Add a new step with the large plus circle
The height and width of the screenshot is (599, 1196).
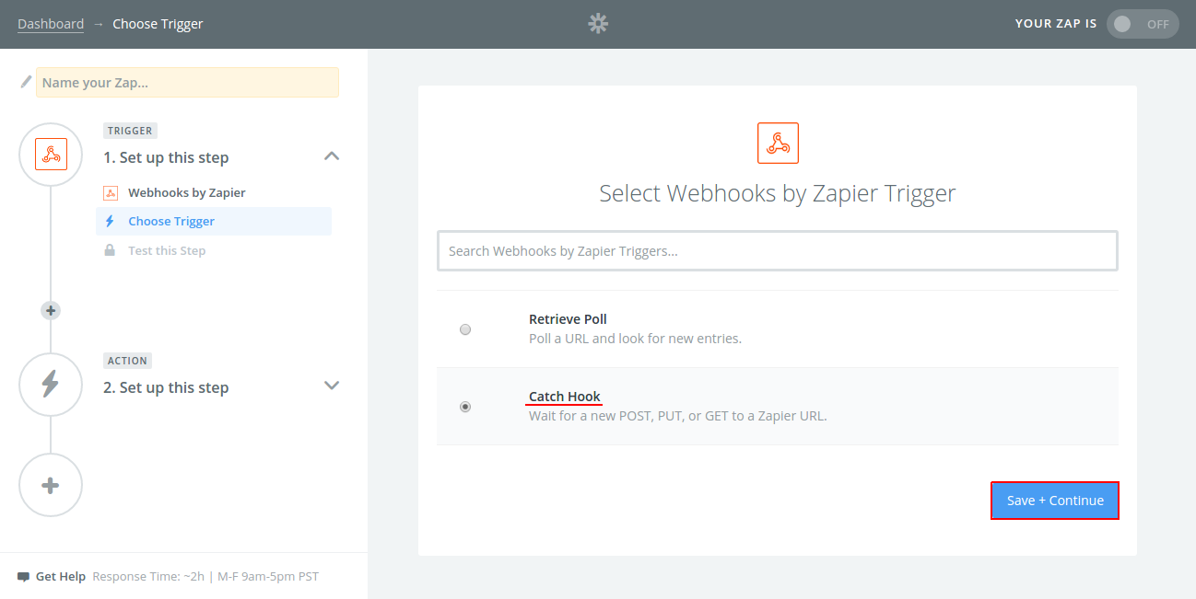[51, 486]
